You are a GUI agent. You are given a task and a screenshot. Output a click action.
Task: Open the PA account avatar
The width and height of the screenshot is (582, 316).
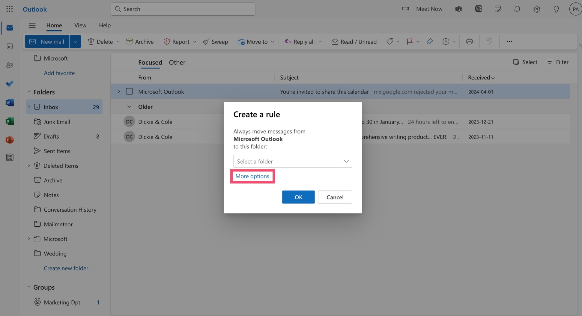pyautogui.click(x=575, y=9)
